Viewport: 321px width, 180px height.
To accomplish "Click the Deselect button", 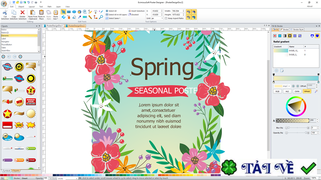I will click(134, 15).
